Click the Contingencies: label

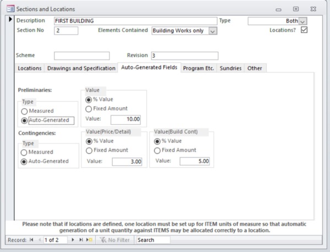37,133
